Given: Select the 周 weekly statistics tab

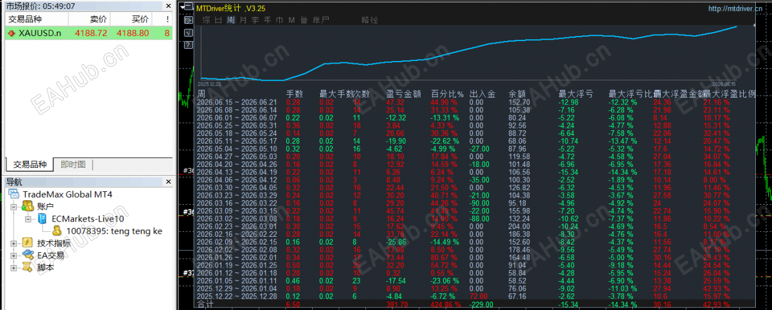Looking at the screenshot, I should pos(230,20).
